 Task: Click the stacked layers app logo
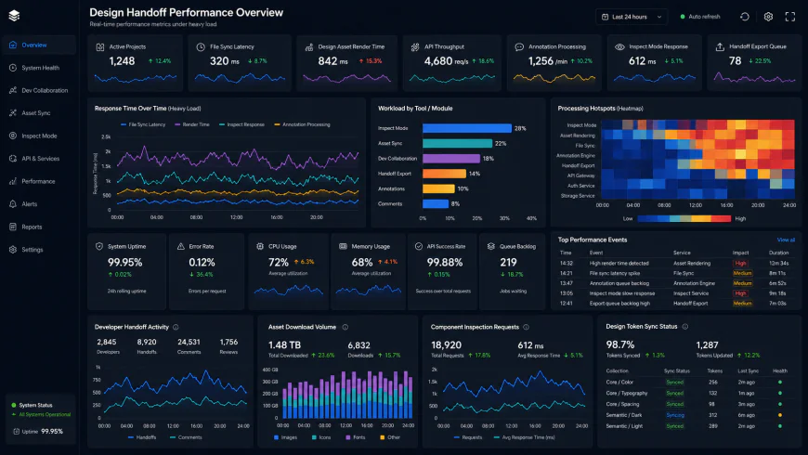pos(14,16)
